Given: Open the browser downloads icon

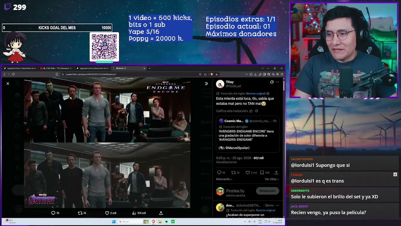Looking at the screenshot, I should [255, 74].
